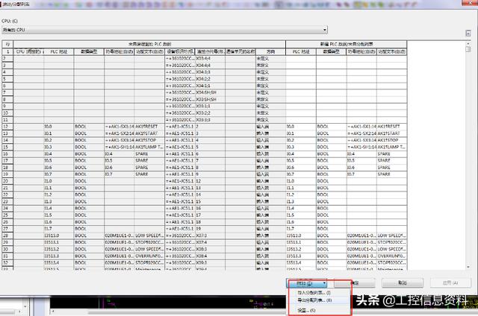Viewport: 478px width, 316px height.
Task: Click the 未定义 direction cell in row 2
Action: (270, 58)
